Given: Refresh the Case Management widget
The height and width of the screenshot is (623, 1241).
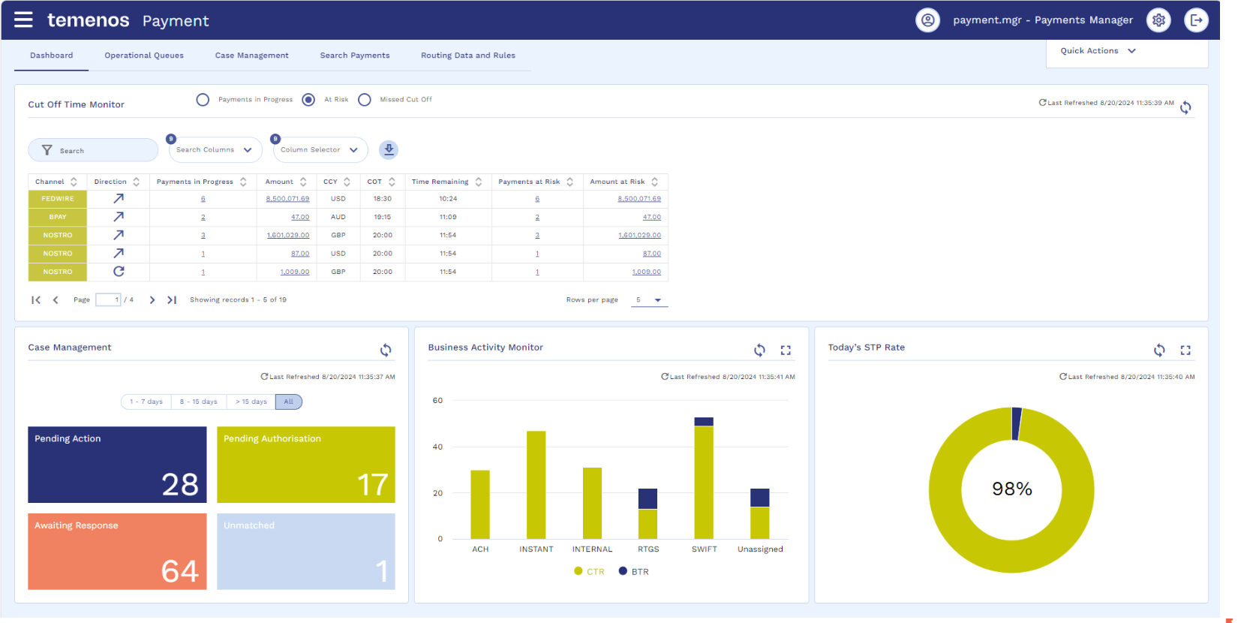Looking at the screenshot, I should coord(386,350).
